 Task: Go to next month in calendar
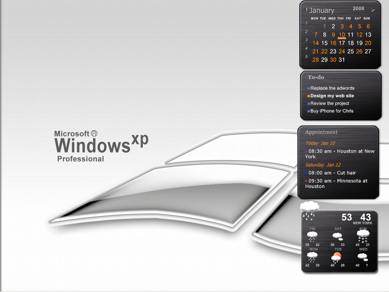(x=373, y=10)
